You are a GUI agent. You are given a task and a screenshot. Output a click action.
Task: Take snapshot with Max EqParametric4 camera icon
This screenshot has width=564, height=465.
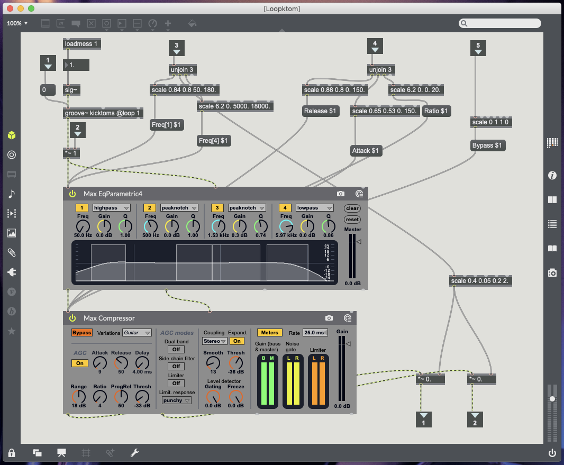point(341,194)
